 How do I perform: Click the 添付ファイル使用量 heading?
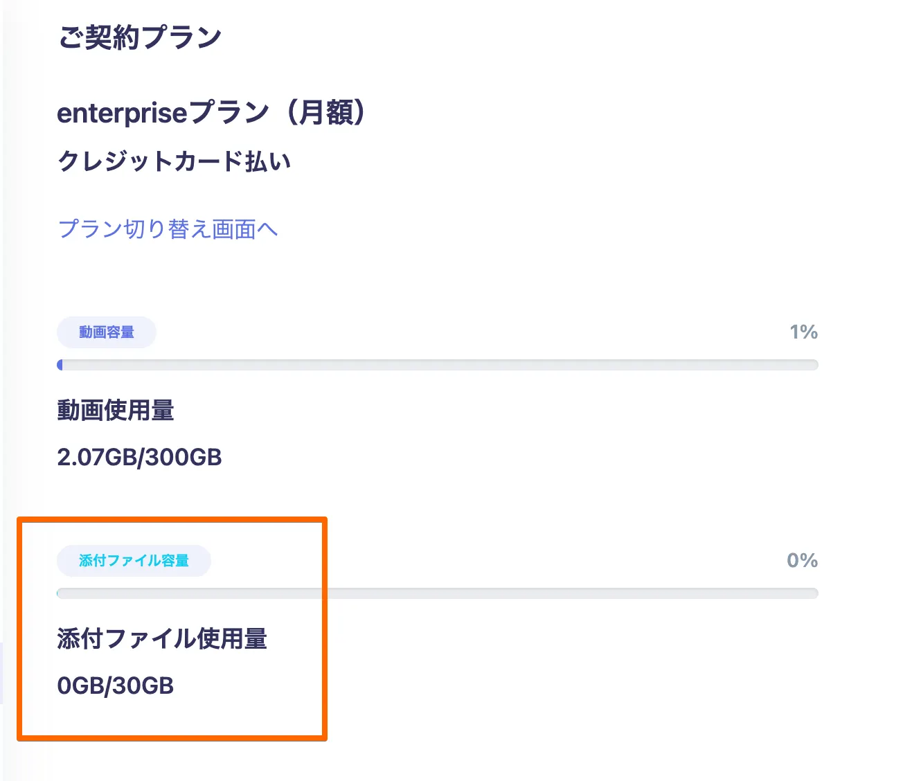coord(162,639)
